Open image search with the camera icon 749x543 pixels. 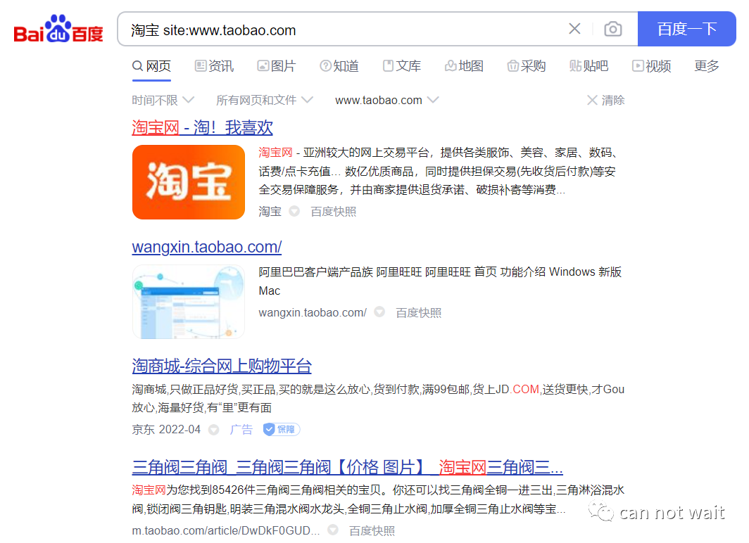[x=613, y=29]
